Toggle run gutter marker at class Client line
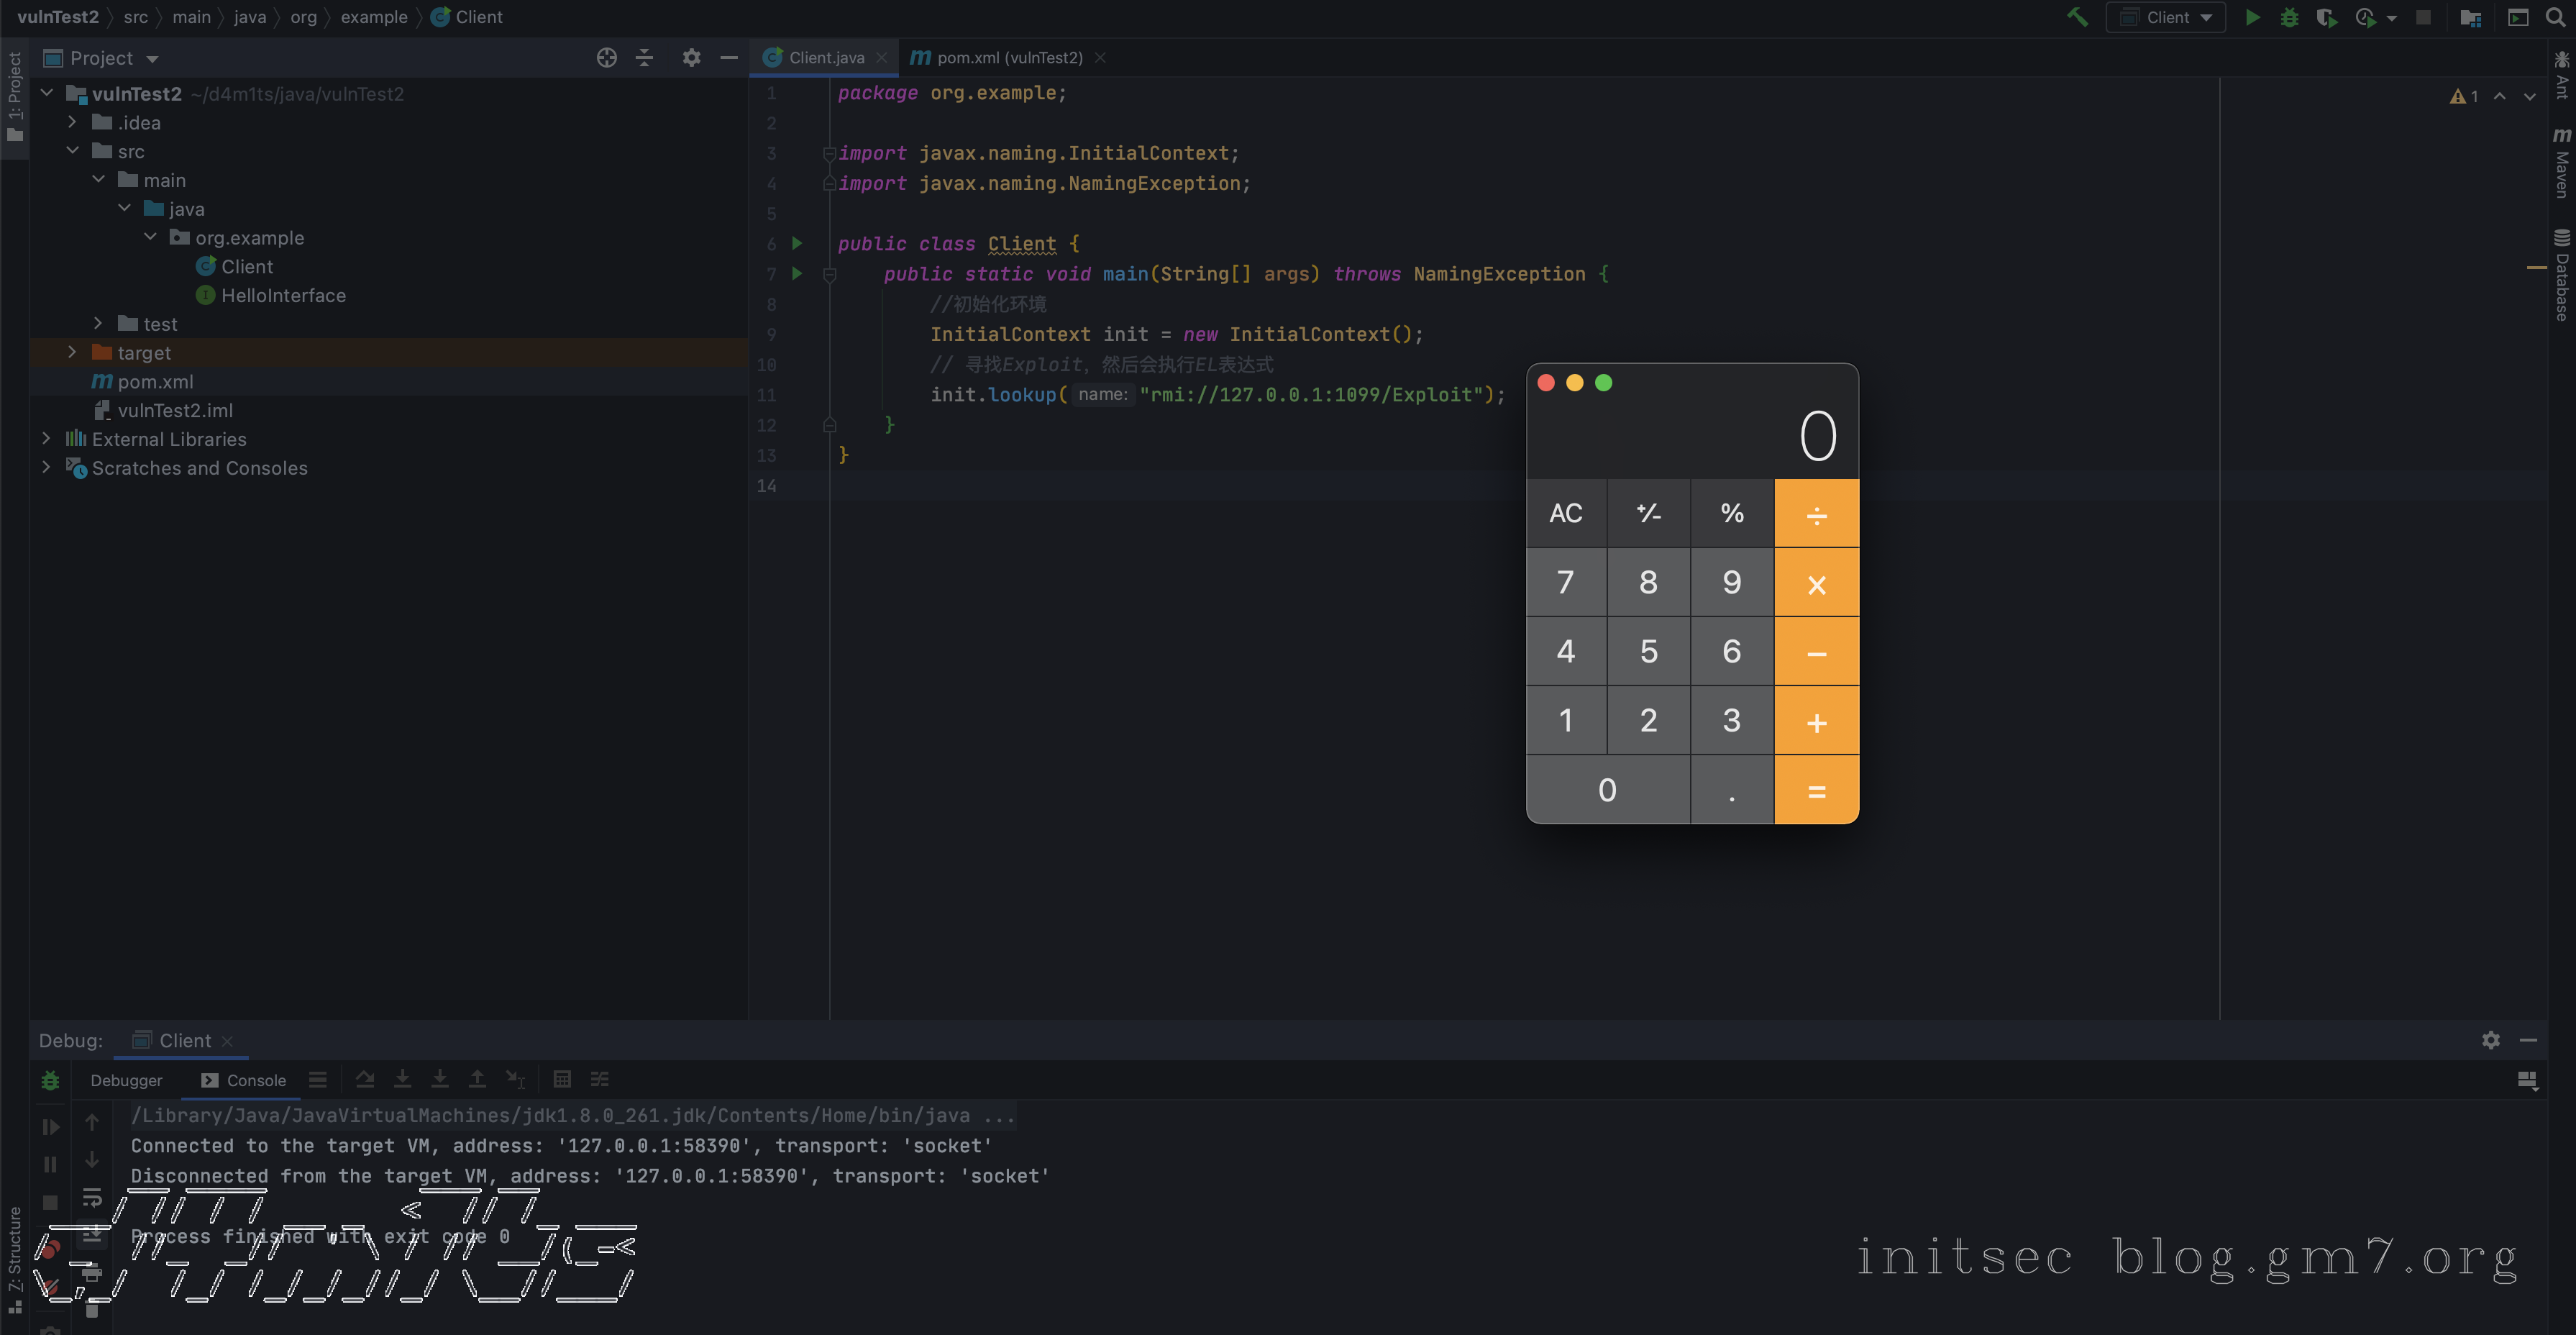Image resolution: width=2576 pixels, height=1335 pixels. coord(797,243)
